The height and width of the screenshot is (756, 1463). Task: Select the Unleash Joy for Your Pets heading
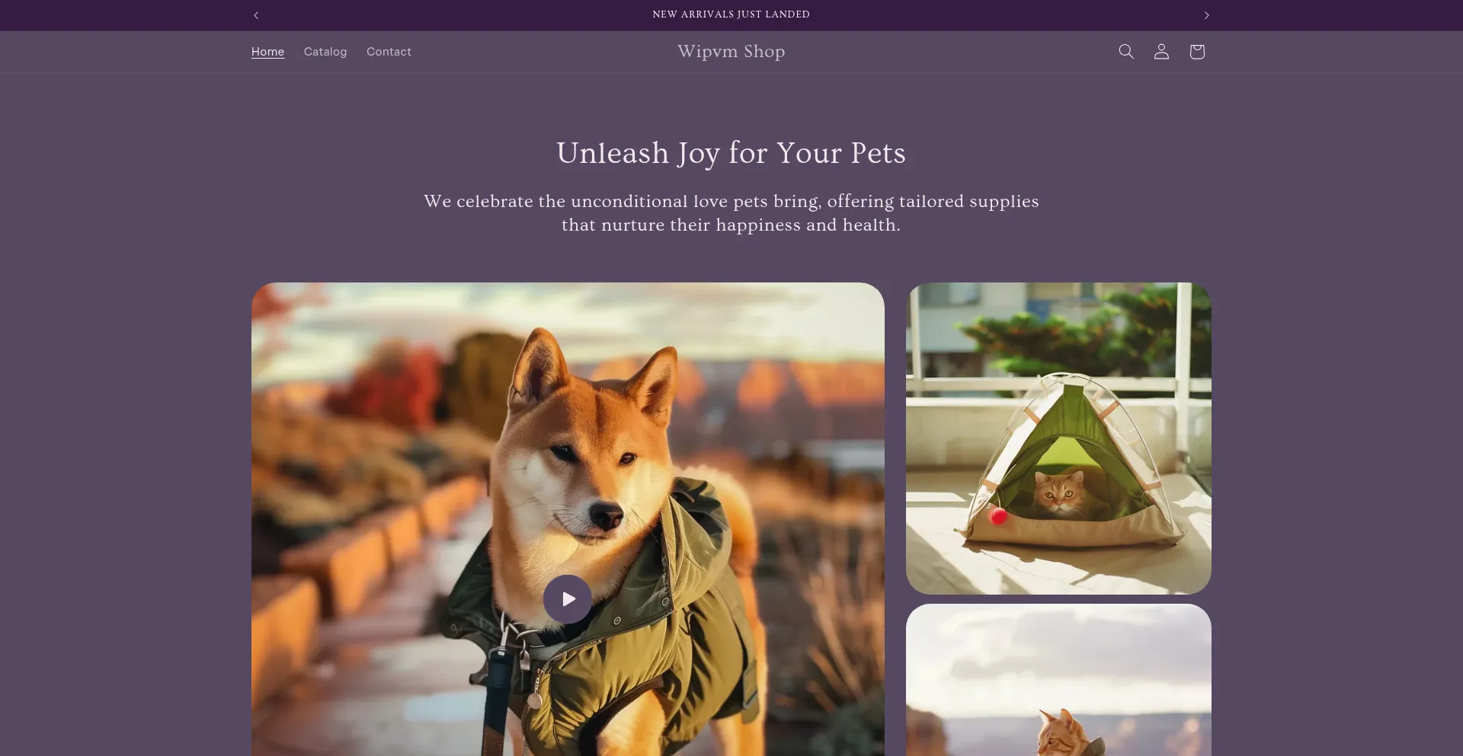click(x=731, y=153)
